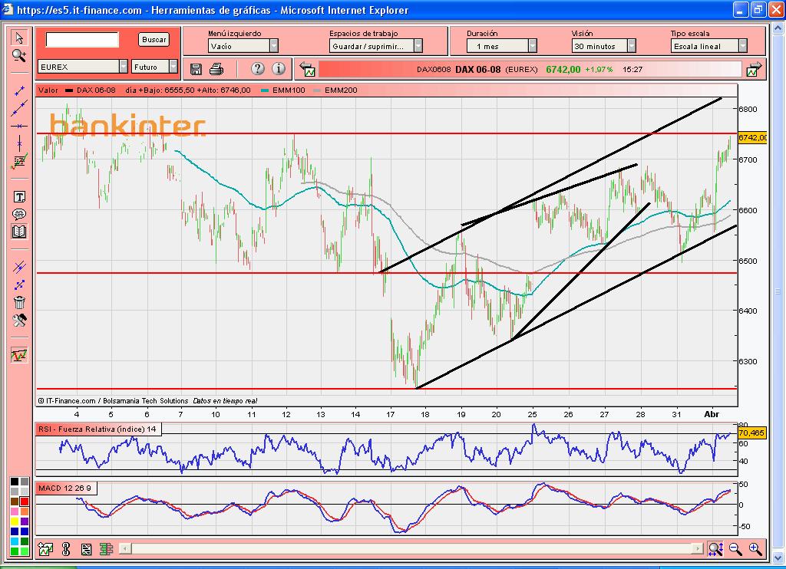Click the previous chart icon left of ticker
This screenshot has height=569, width=786.
[x=307, y=70]
